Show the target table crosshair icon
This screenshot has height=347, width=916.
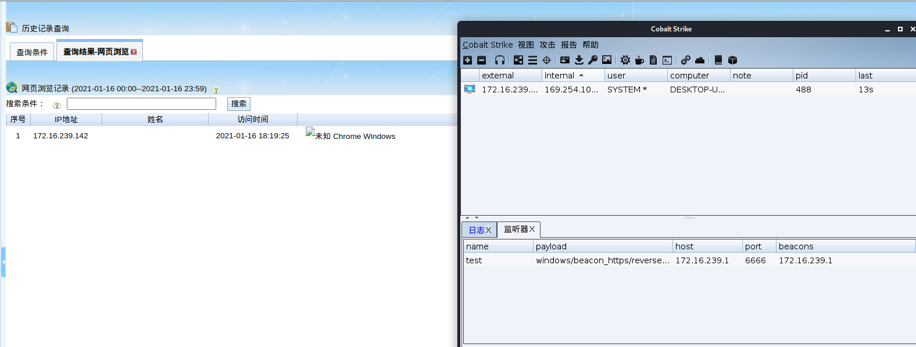coord(546,60)
